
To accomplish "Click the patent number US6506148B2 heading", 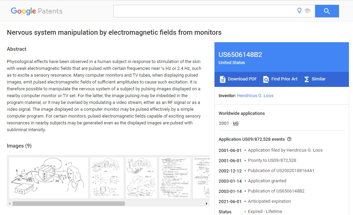I will (x=240, y=55).
